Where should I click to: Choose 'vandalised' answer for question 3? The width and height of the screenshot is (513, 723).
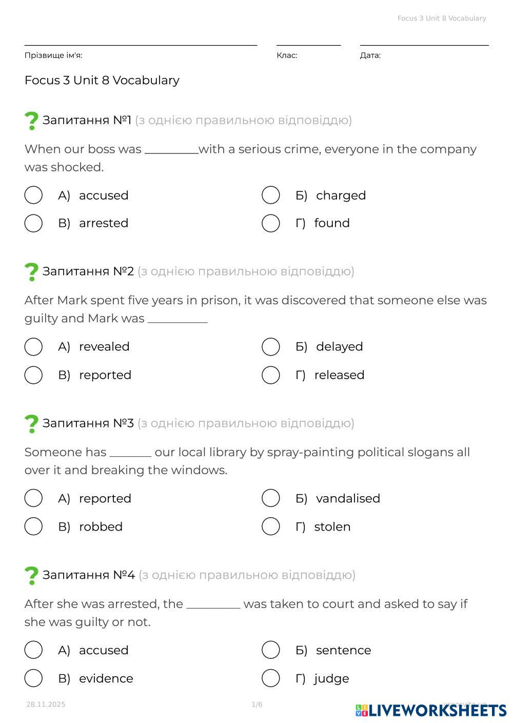pyautogui.click(x=271, y=498)
